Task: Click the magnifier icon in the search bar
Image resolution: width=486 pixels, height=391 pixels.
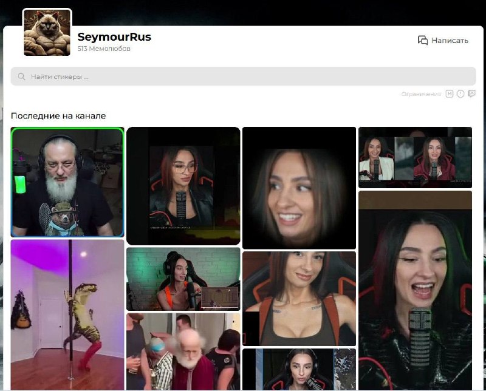Action: (x=21, y=76)
